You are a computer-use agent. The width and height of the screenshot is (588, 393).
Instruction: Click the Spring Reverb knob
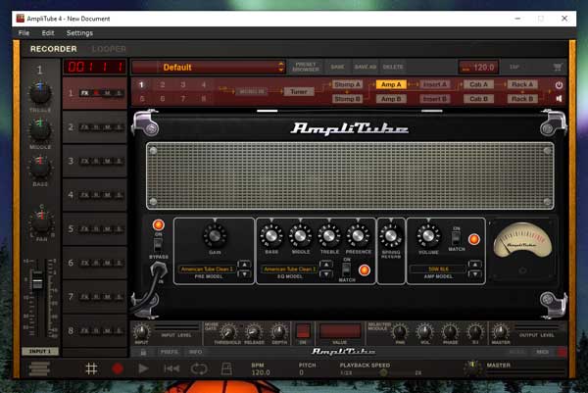(x=391, y=236)
